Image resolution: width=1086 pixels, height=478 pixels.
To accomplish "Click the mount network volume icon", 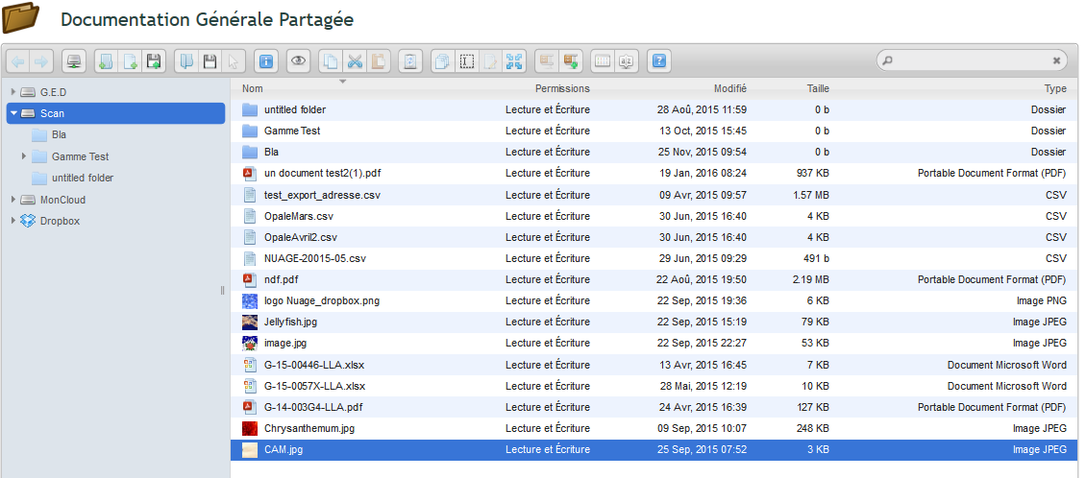I will pyautogui.click(x=73, y=61).
